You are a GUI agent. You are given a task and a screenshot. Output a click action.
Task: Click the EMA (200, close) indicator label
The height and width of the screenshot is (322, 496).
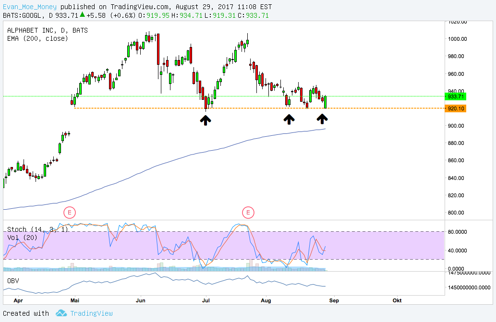(37, 38)
